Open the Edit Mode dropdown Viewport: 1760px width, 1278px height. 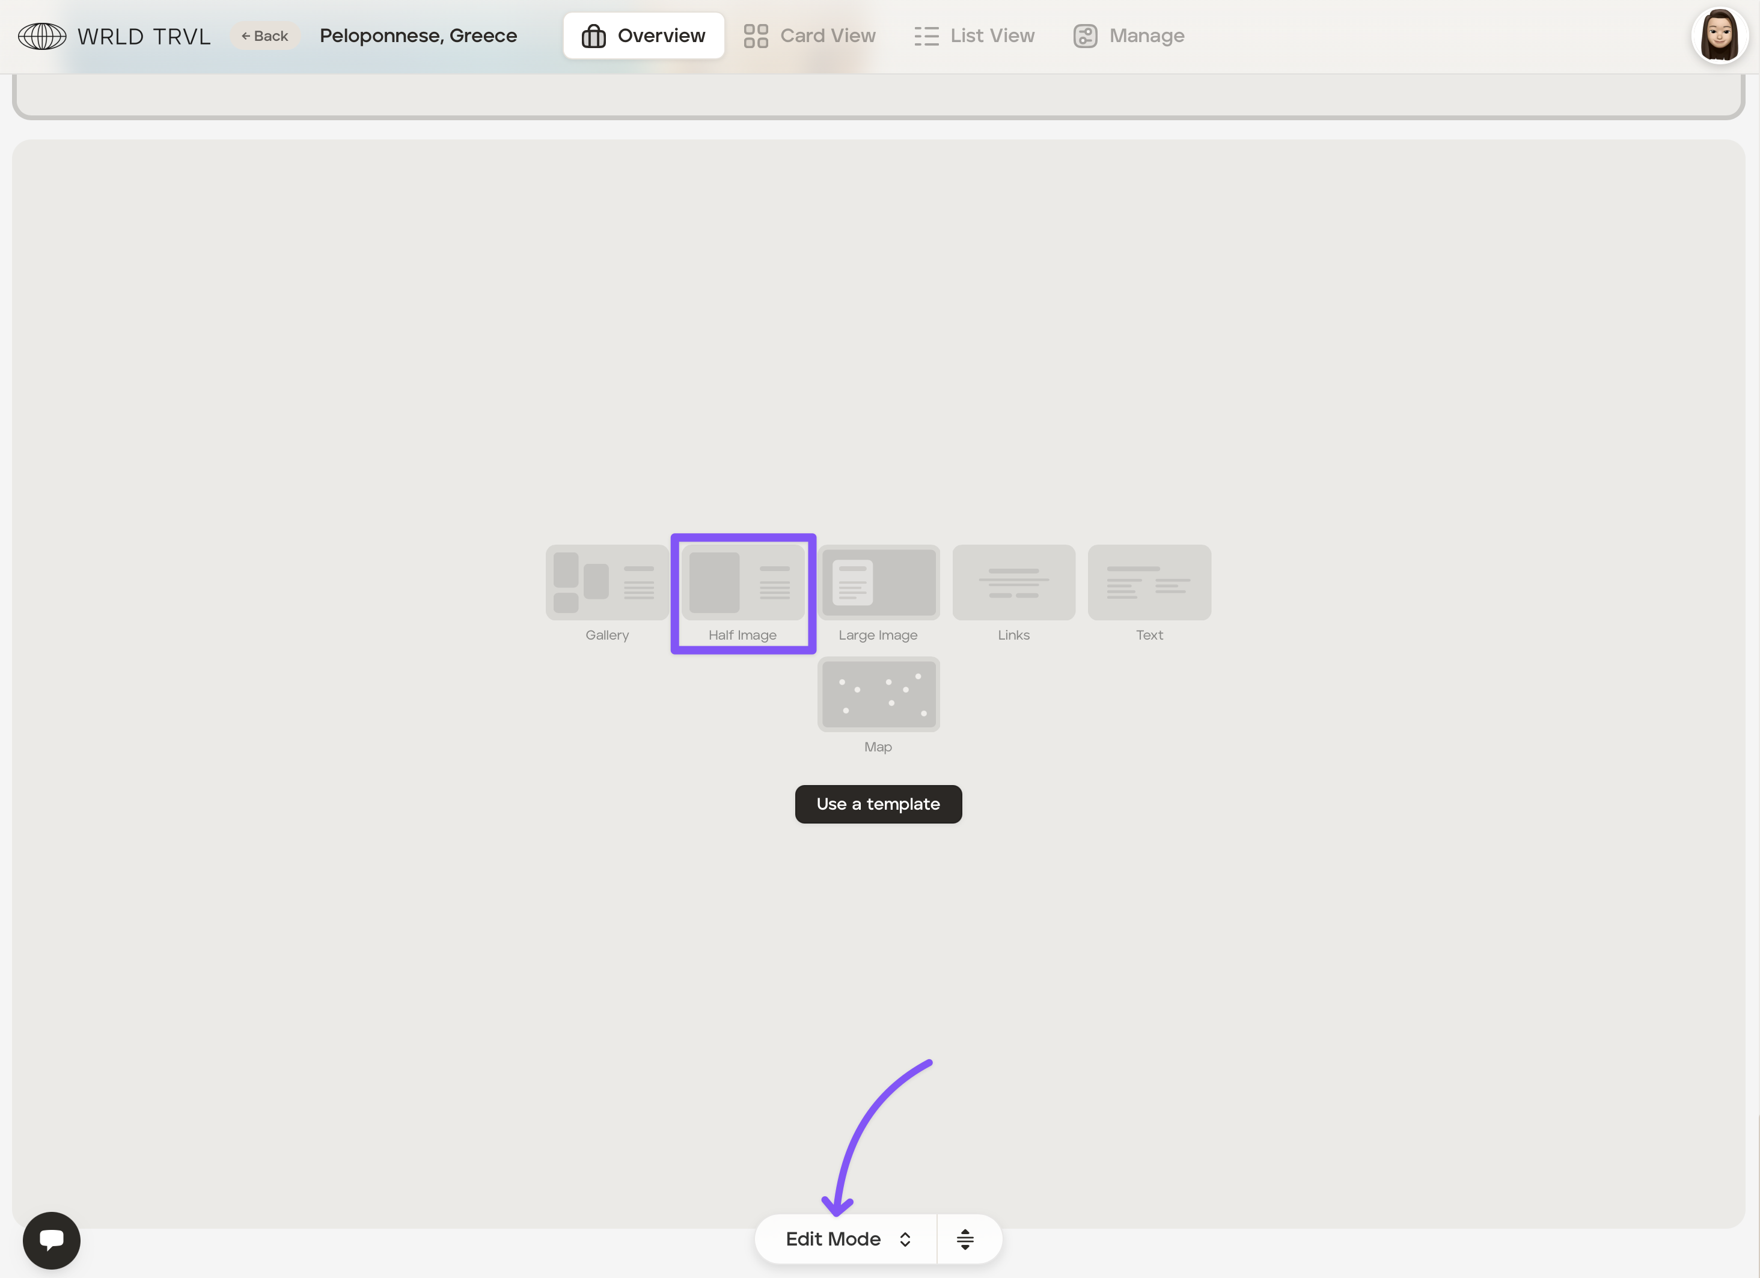(834, 1239)
